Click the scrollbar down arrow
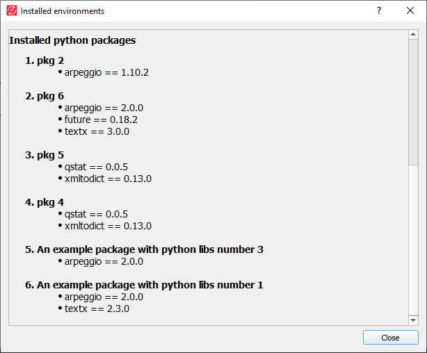 [413, 320]
